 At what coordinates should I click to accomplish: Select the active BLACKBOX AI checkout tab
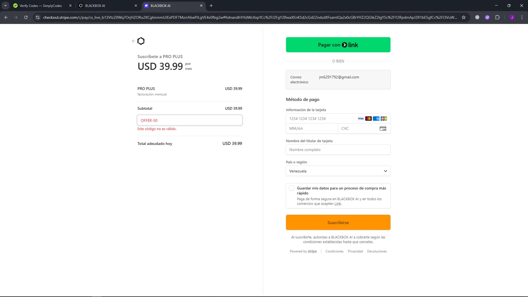pos(173,6)
